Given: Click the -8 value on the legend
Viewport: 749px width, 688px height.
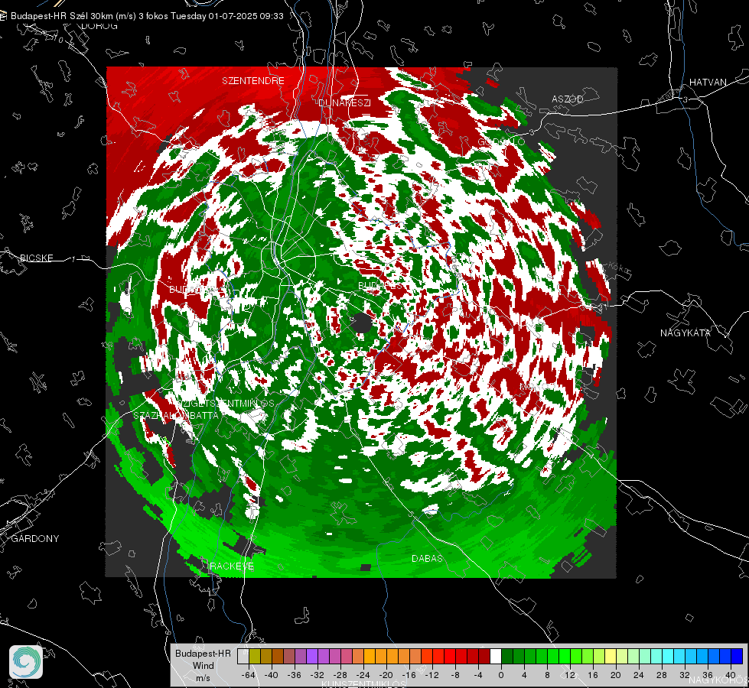Looking at the screenshot, I should [454, 676].
